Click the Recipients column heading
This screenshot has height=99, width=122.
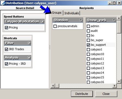[x=87, y=8]
